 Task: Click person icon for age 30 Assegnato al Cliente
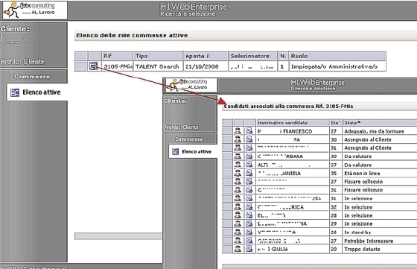click(238, 139)
